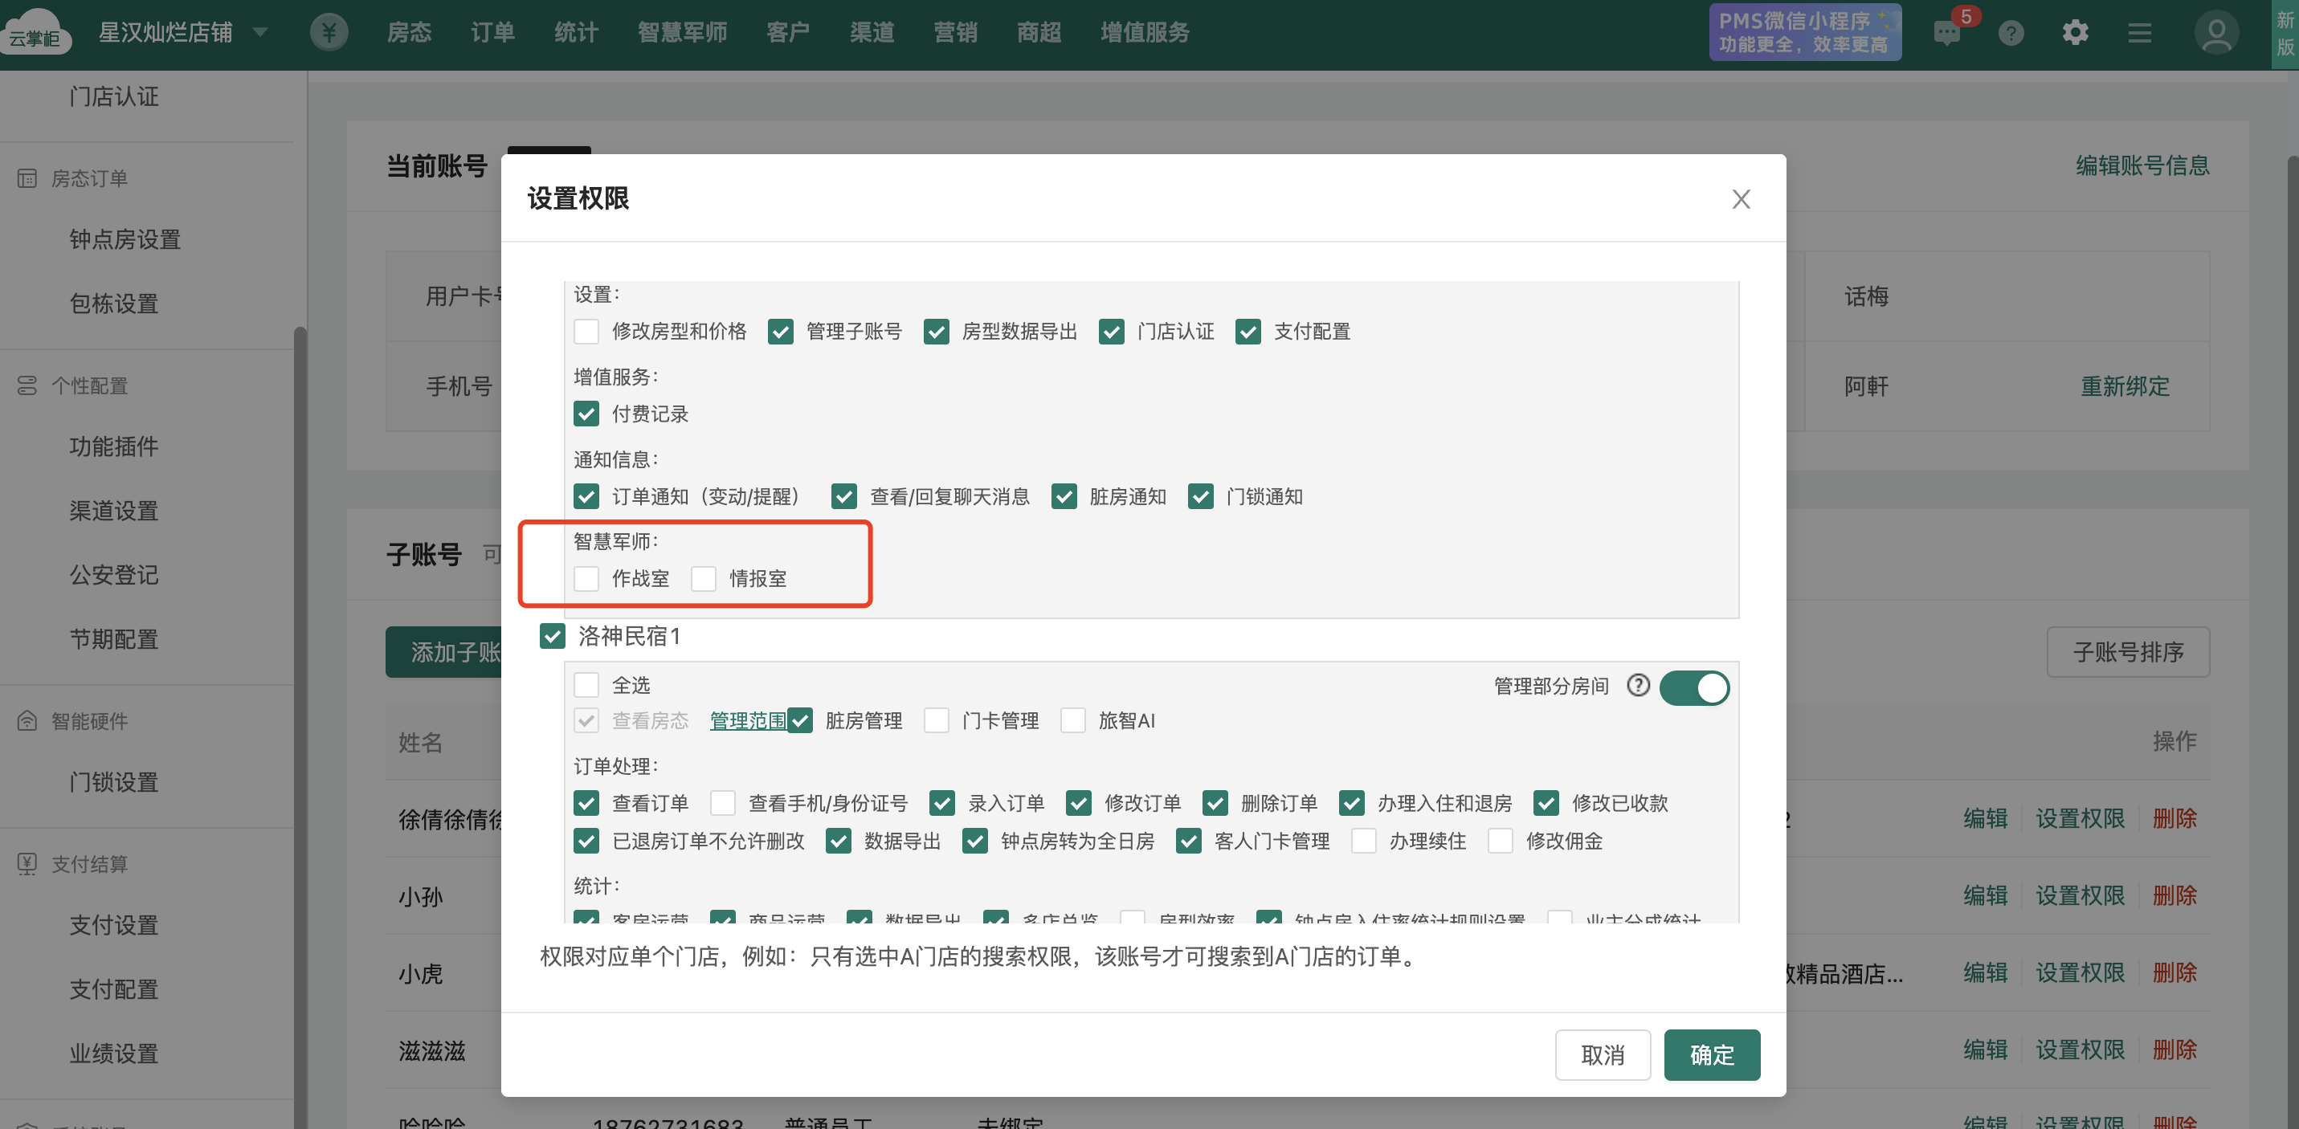Click the 子账号排序 button

[x=2128, y=651]
